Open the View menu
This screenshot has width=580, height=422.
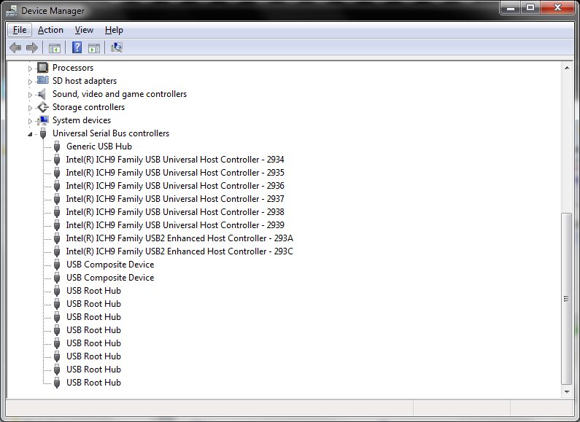point(84,30)
